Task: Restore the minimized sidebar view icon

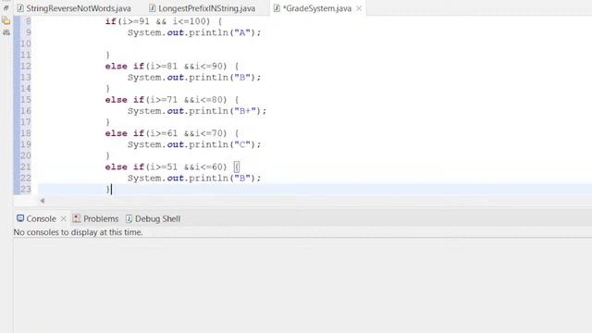Action: [x=6, y=7]
